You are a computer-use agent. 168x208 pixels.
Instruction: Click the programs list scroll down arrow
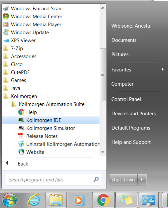[103, 152]
